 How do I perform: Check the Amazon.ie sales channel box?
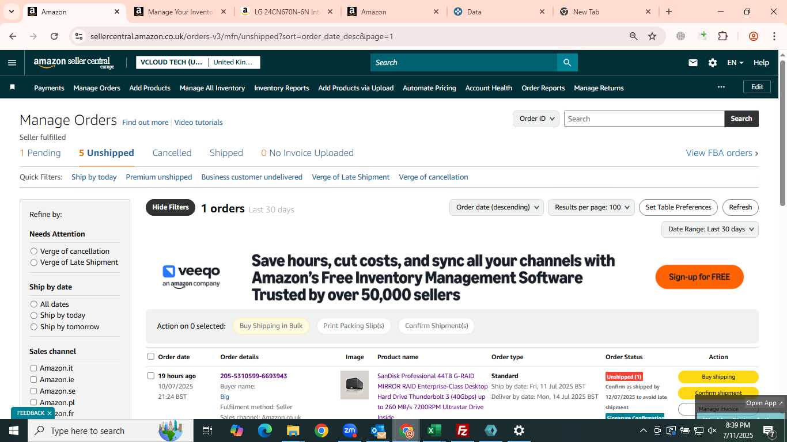coord(33,380)
